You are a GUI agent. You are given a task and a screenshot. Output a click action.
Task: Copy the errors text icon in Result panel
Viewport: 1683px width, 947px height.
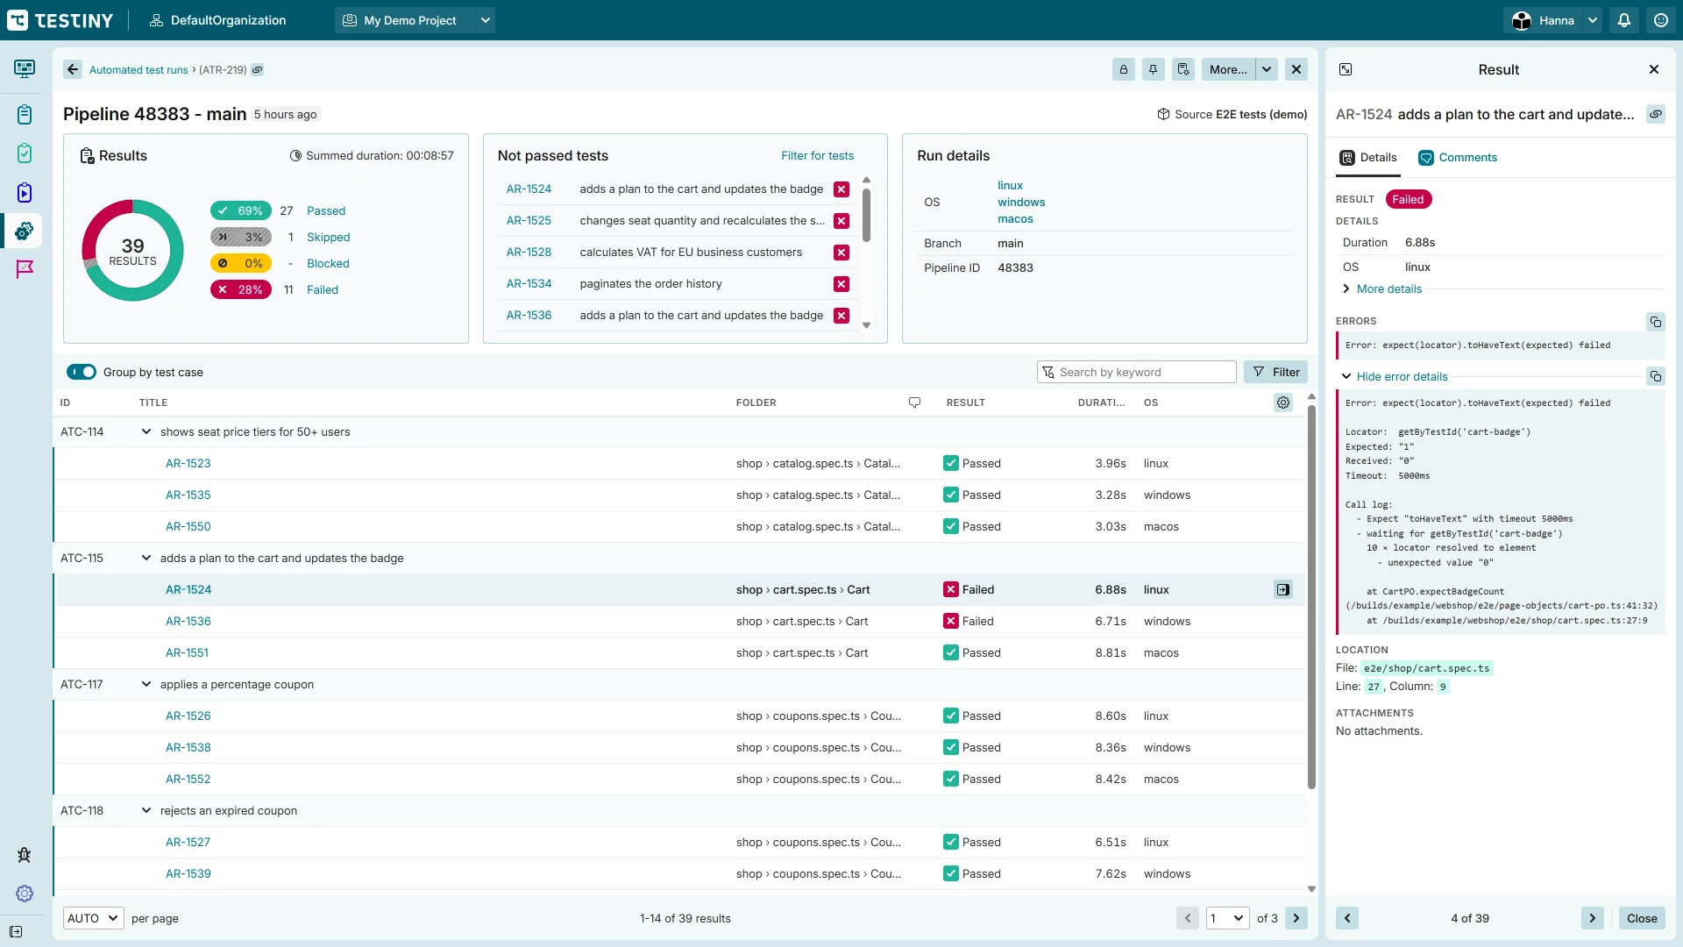tap(1656, 322)
